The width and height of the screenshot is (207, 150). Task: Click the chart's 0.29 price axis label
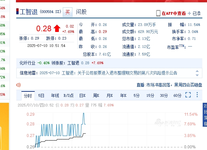31,114
